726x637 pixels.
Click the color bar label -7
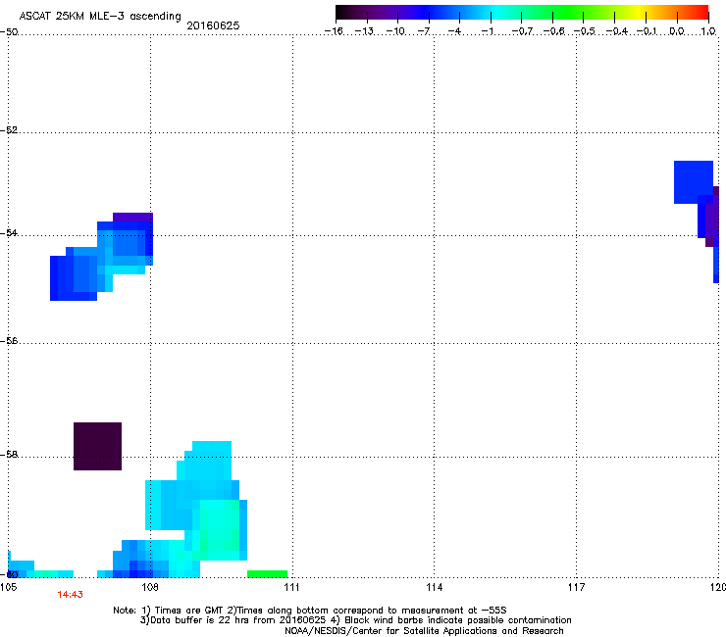[x=424, y=31]
